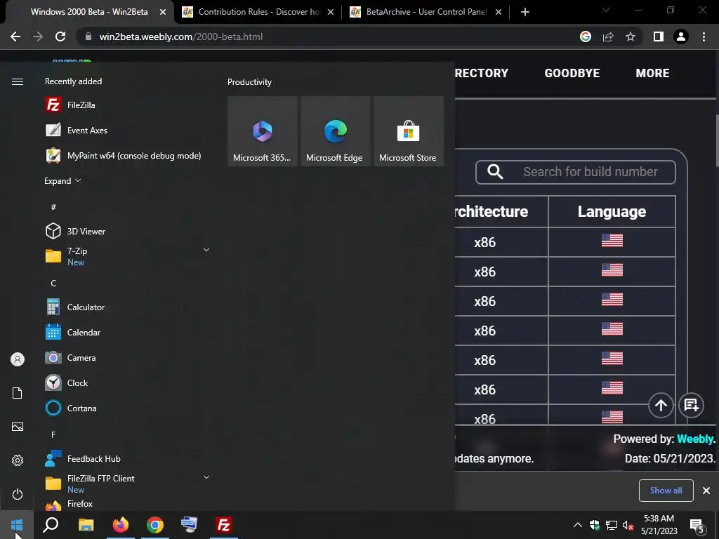Click scroll-to-top arrow button
Screen dimensions: 719x539
click(x=661, y=405)
